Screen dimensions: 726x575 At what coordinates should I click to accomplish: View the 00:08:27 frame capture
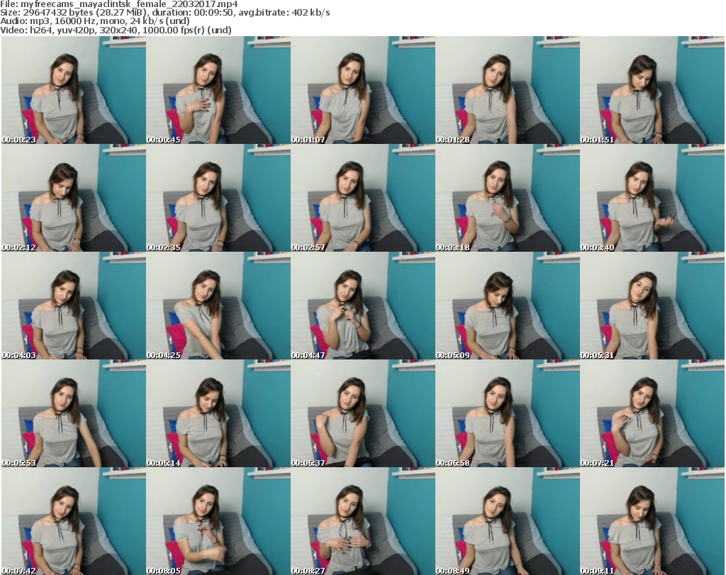click(363, 521)
